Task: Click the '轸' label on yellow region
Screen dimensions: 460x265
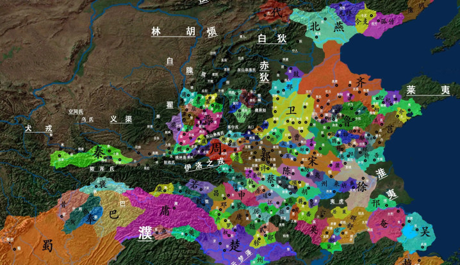Action: coord(257,243)
